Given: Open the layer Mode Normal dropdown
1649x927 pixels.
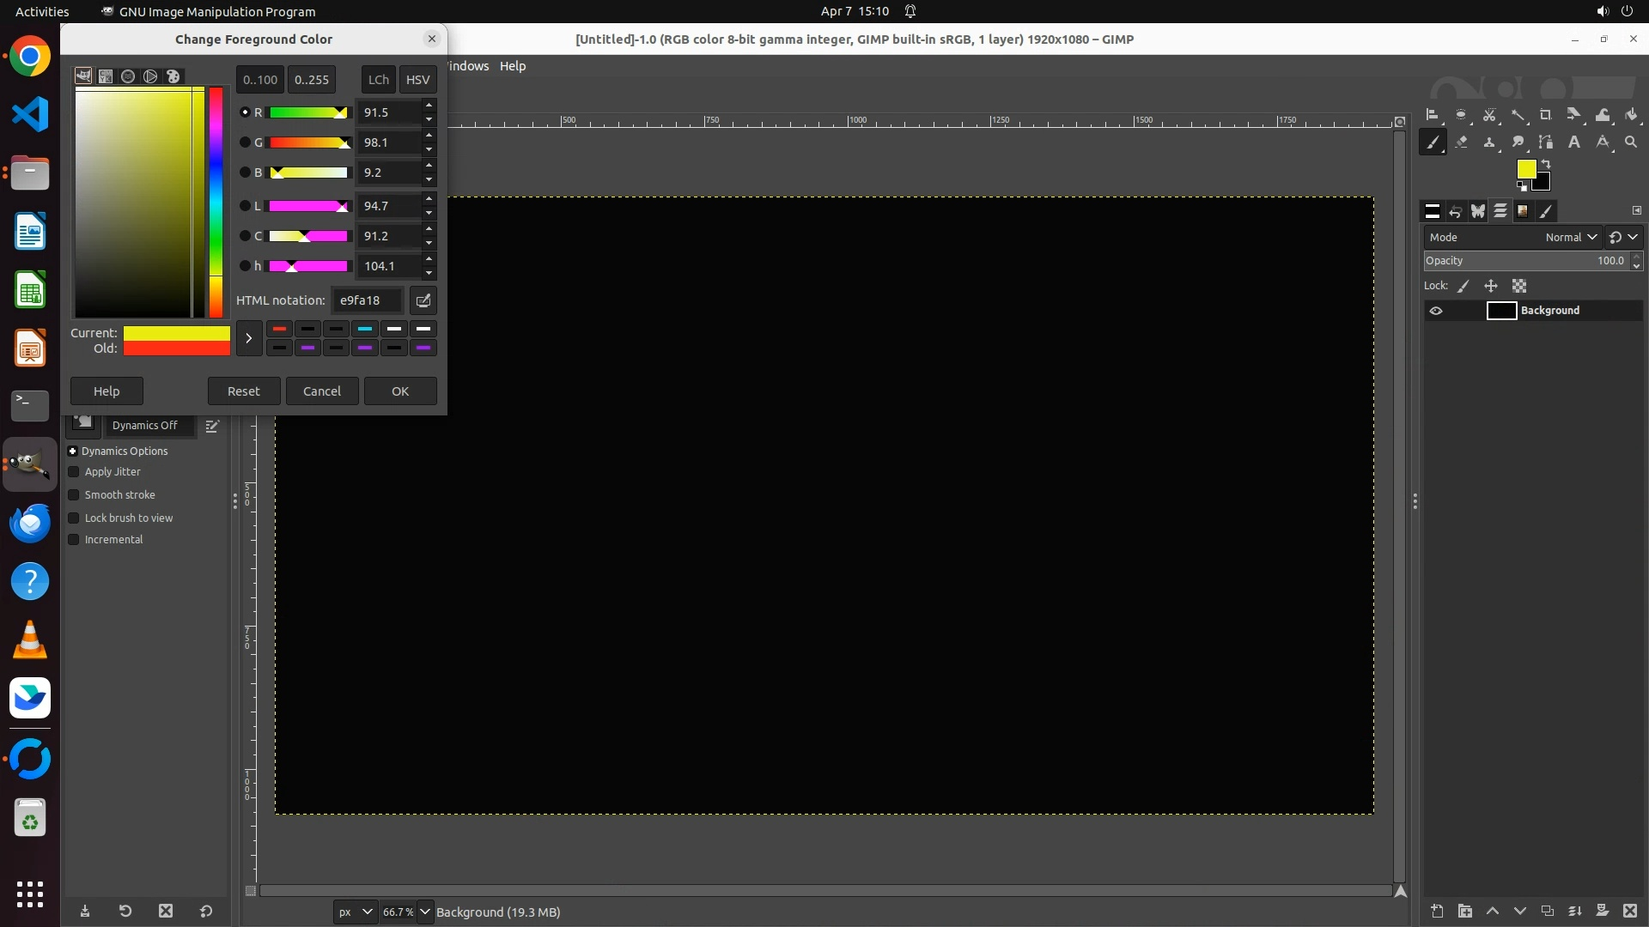Looking at the screenshot, I should click(1571, 238).
